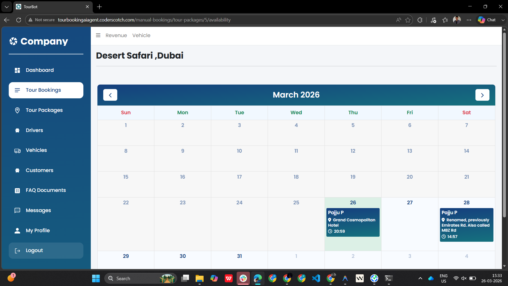Open the browser profile avatar

point(457,20)
